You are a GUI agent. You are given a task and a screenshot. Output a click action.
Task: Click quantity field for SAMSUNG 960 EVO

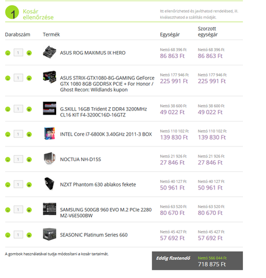19,210
